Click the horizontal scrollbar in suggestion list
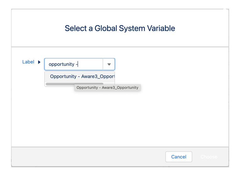This screenshot has height=177, width=241. point(75,84)
